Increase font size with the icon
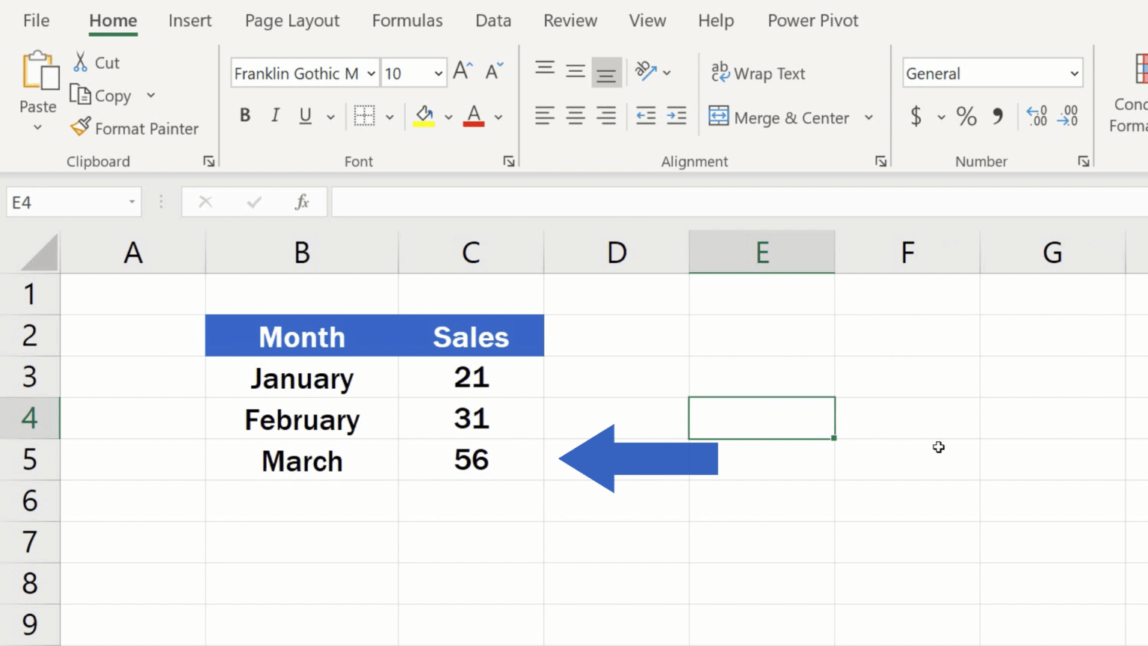Viewport: 1148px width, 646px height. [461, 70]
